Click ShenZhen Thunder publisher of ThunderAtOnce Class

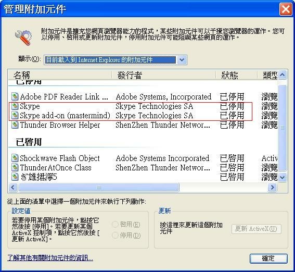[x=163, y=167]
